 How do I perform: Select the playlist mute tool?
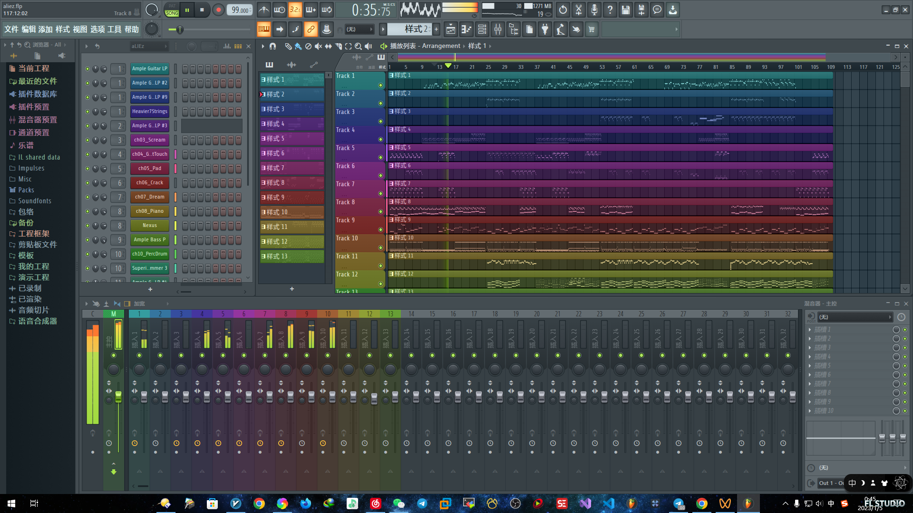pyautogui.click(x=318, y=46)
